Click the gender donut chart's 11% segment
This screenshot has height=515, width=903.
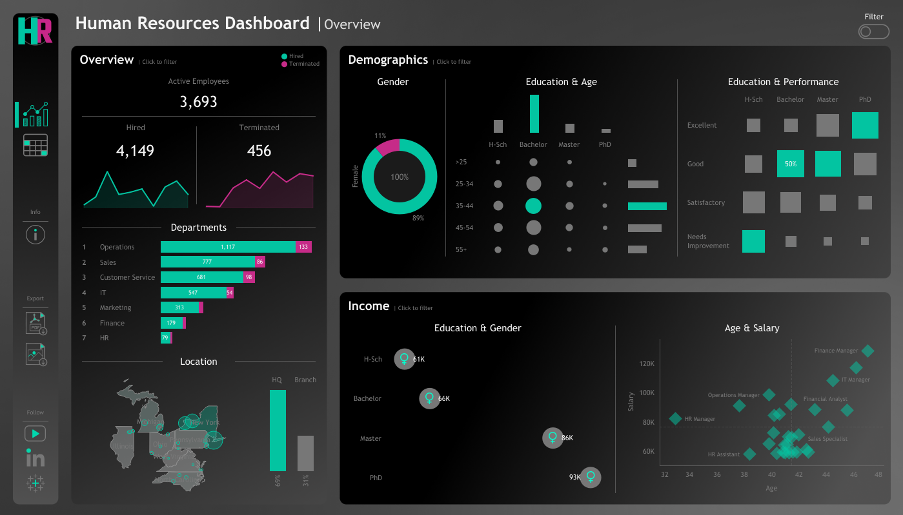pos(389,147)
